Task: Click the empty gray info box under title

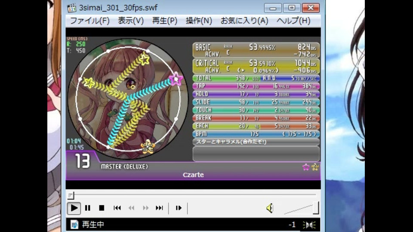Action: (256, 154)
